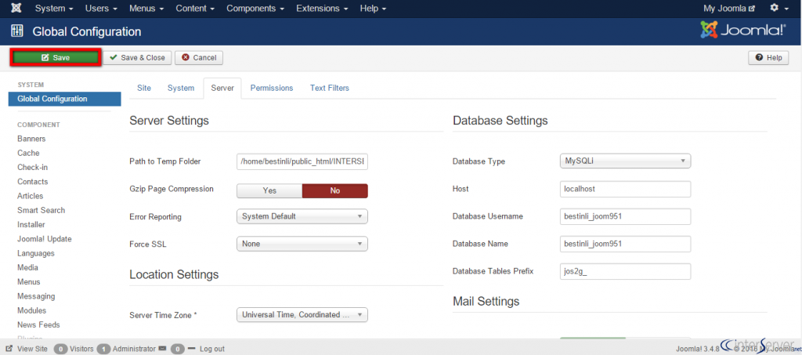
Task: Open the Extensions menu
Action: click(x=322, y=8)
